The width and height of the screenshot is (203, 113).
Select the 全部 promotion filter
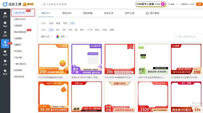[51, 30]
